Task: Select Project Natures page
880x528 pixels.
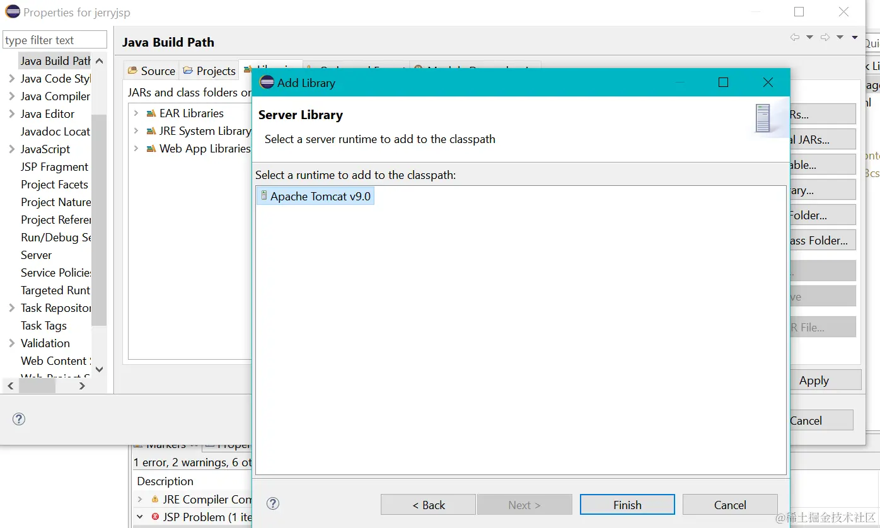Action: point(55,202)
